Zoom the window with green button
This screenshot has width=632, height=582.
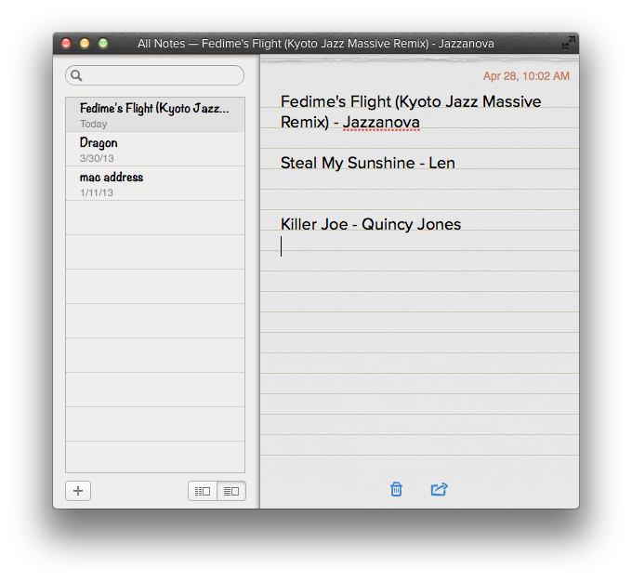coord(103,43)
